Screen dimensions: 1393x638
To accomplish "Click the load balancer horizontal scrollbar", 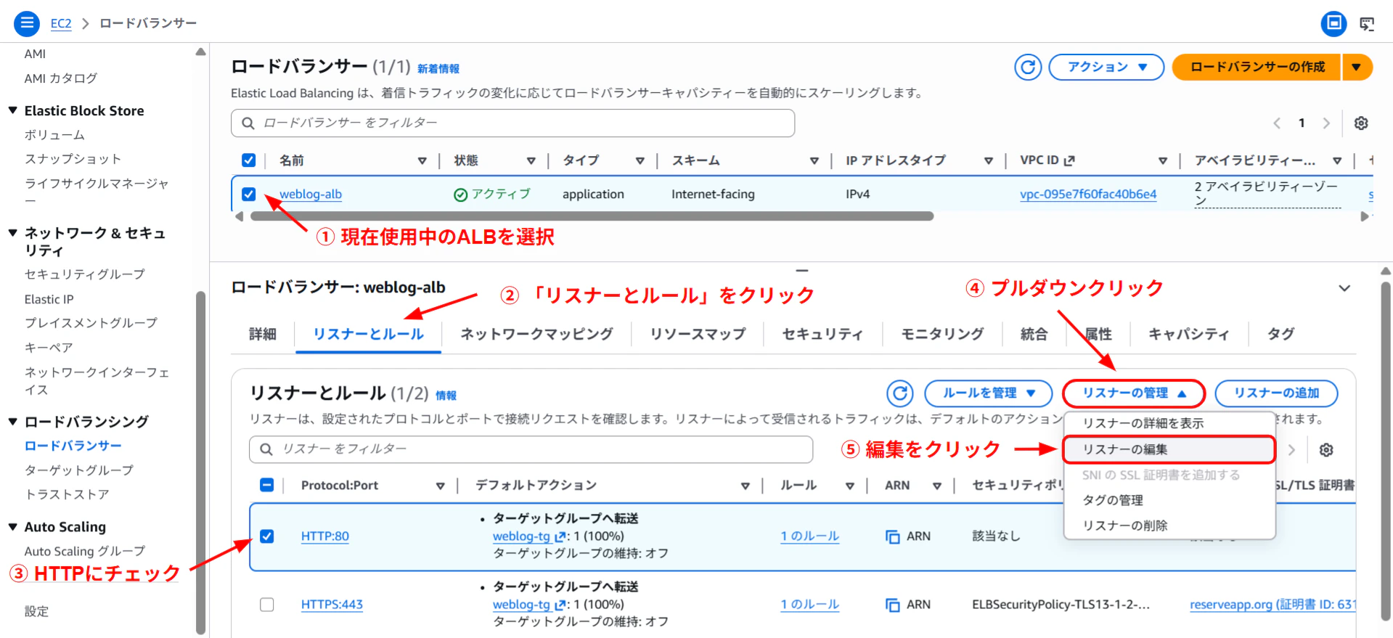I will [x=592, y=216].
